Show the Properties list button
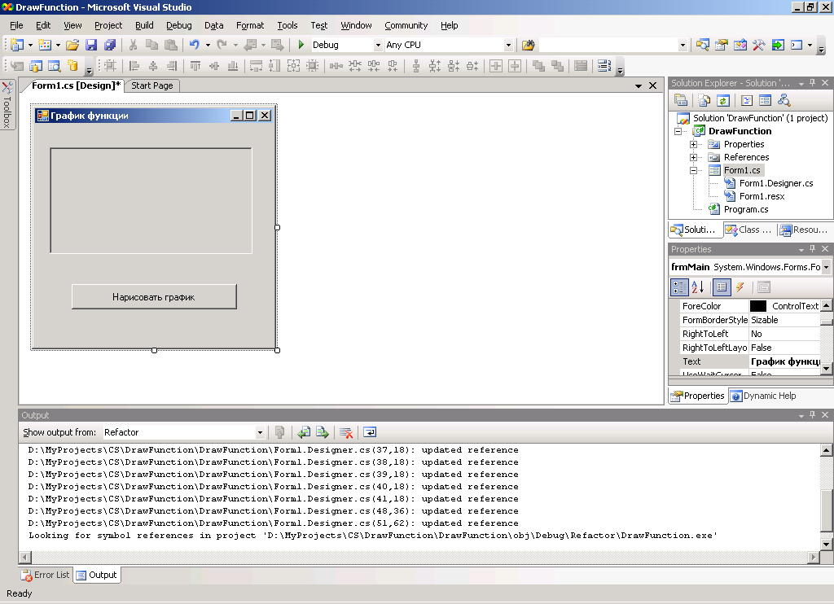Screen dimensions: 834x604 pyautogui.click(x=722, y=287)
